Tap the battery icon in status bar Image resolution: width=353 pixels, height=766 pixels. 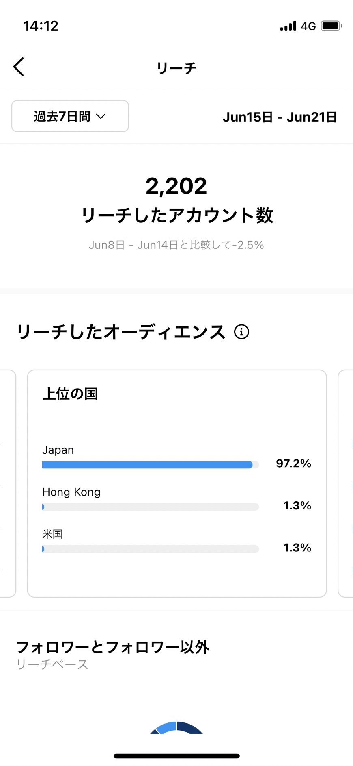331,26
